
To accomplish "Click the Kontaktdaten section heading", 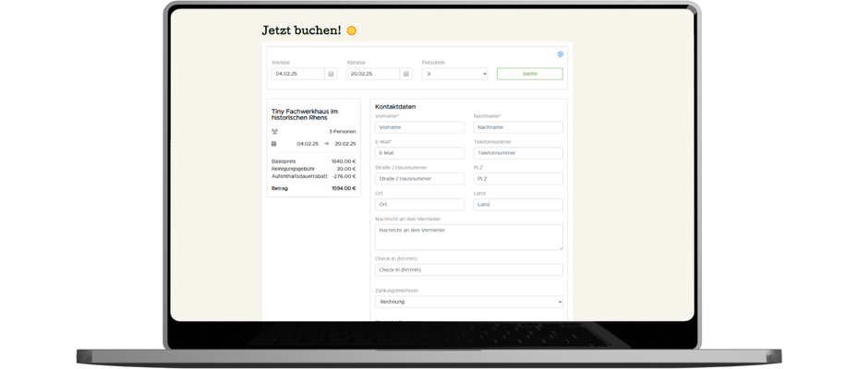I will click(395, 107).
